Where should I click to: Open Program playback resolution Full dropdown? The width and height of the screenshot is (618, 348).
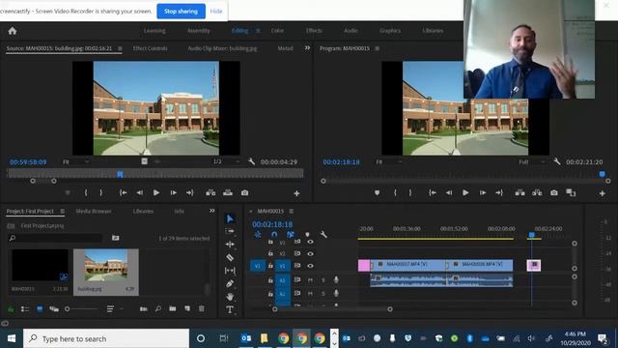click(532, 161)
